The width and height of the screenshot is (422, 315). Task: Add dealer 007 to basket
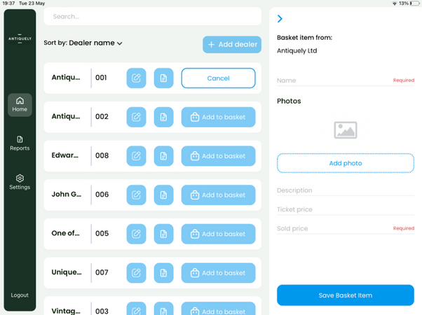(x=218, y=273)
